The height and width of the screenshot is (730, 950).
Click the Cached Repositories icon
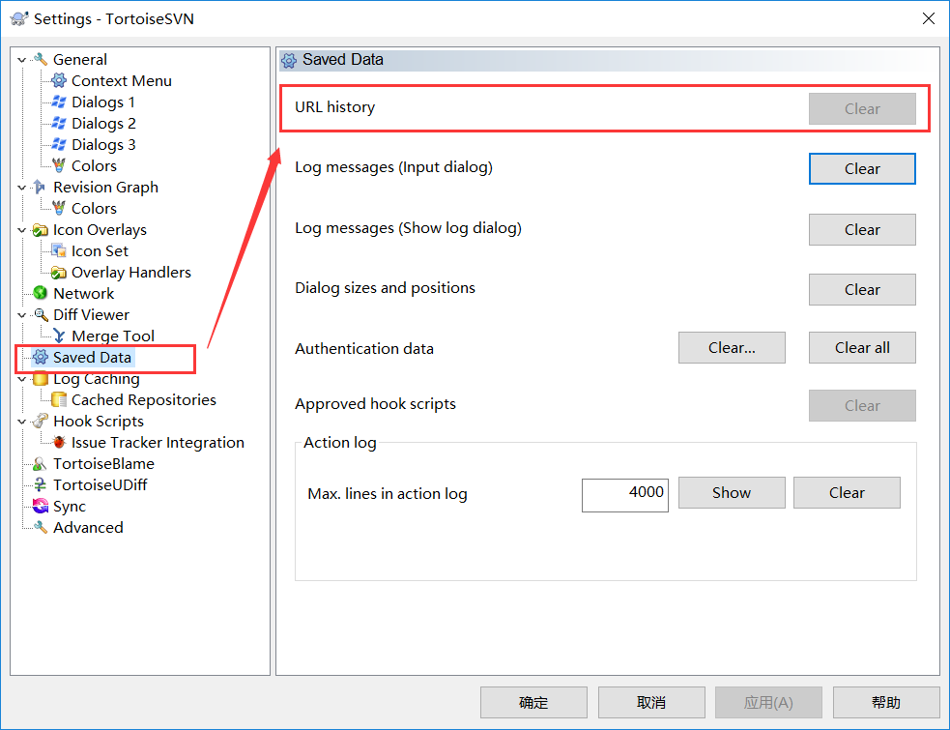tap(59, 400)
